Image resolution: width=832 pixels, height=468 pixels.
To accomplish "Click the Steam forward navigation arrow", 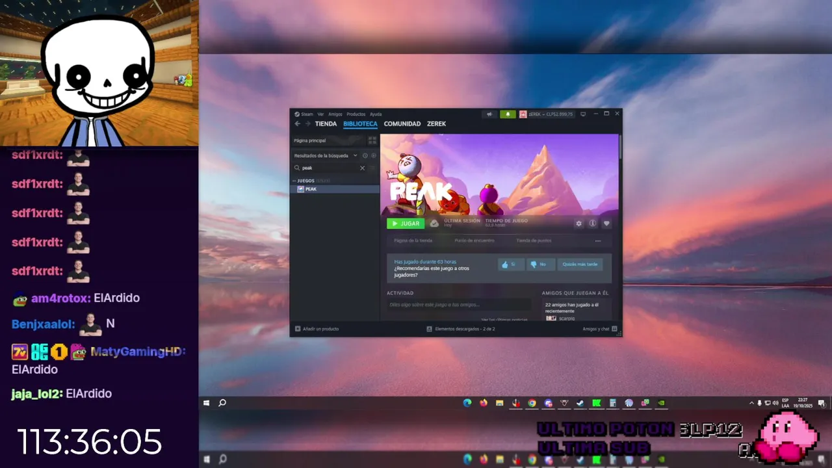I will (x=307, y=123).
